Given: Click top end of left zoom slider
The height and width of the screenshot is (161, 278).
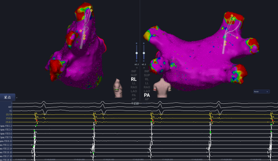Looking at the screenshot, I should coord(137,43).
